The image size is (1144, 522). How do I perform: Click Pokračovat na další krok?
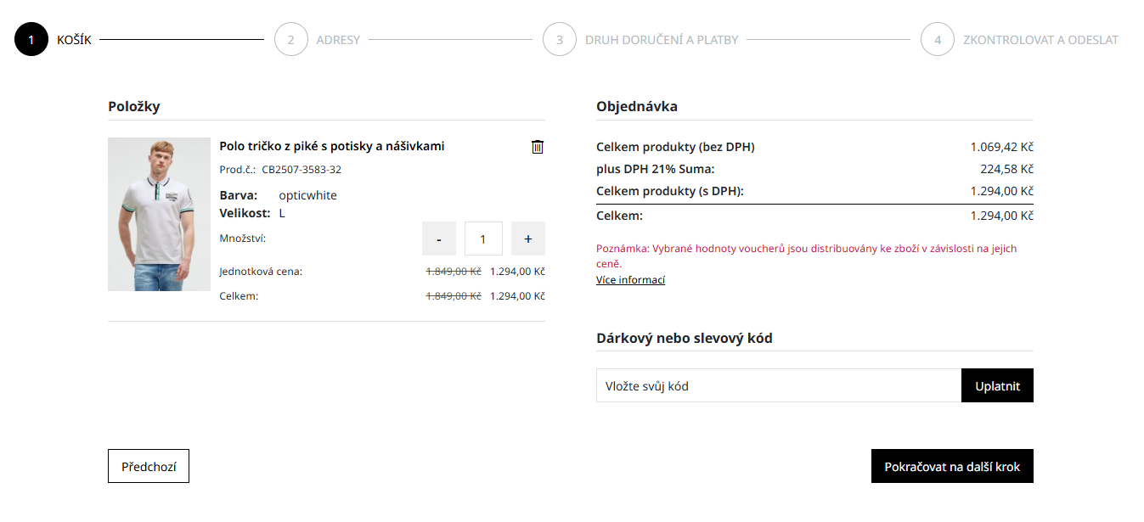point(952,466)
